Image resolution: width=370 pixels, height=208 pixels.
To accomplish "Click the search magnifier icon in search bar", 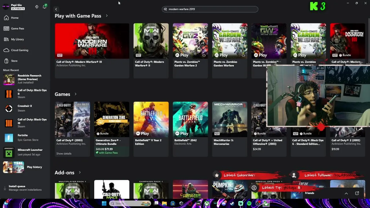I will pos(165,9).
